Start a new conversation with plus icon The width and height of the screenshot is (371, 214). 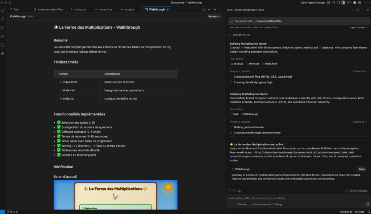(353, 10)
